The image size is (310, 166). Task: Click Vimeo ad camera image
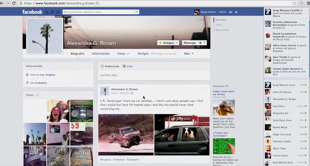point(224,108)
